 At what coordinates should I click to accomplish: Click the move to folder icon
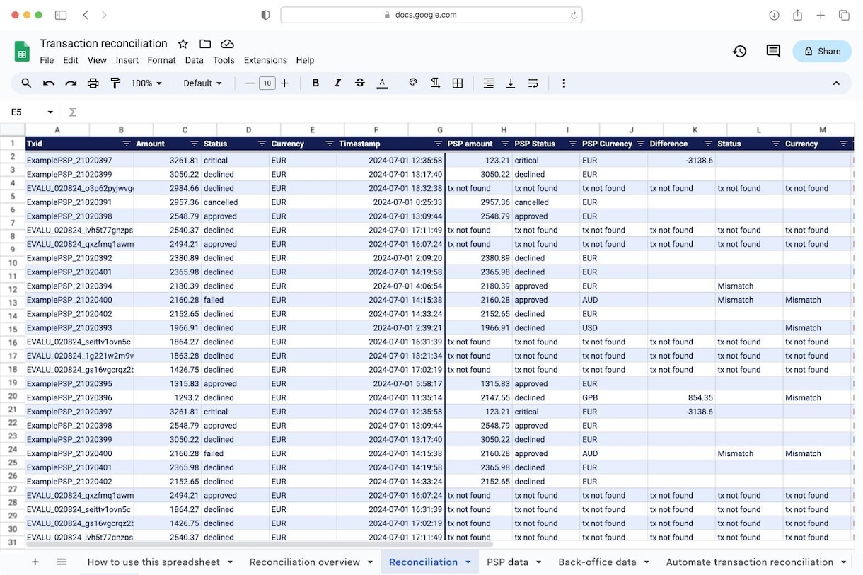click(205, 44)
